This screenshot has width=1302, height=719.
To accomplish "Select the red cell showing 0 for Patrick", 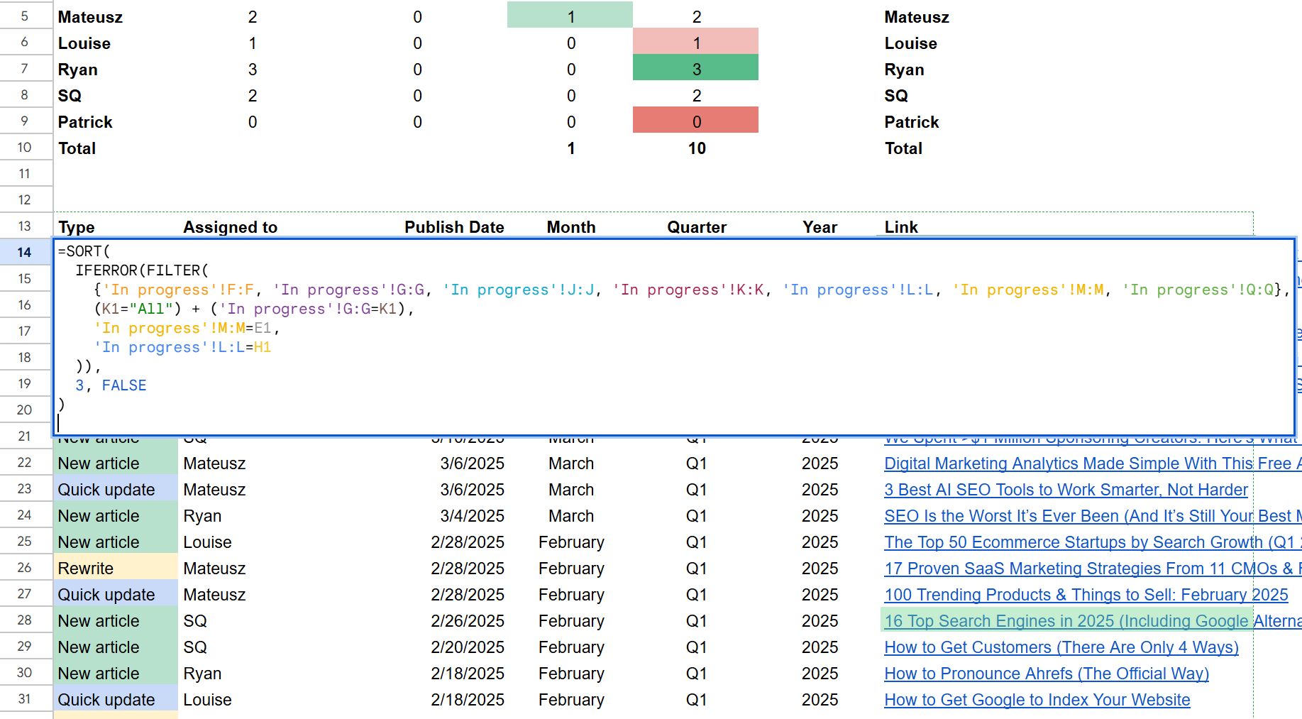I will tap(695, 122).
